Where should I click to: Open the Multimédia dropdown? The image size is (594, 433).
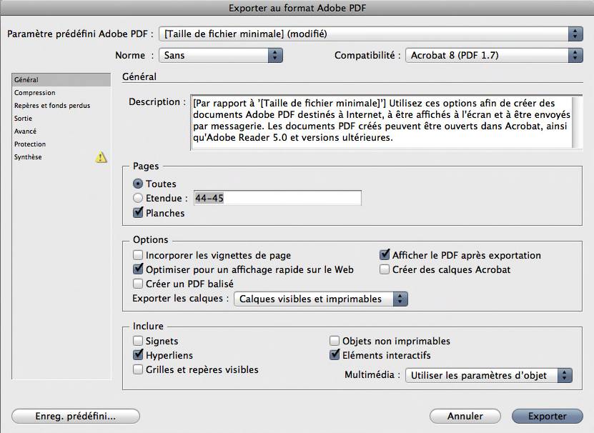pyautogui.click(x=489, y=375)
